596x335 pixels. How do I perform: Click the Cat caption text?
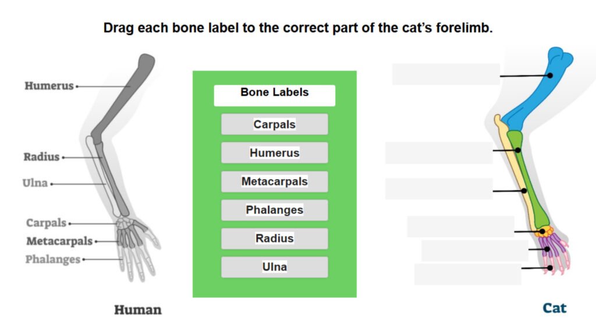[554, 309]
